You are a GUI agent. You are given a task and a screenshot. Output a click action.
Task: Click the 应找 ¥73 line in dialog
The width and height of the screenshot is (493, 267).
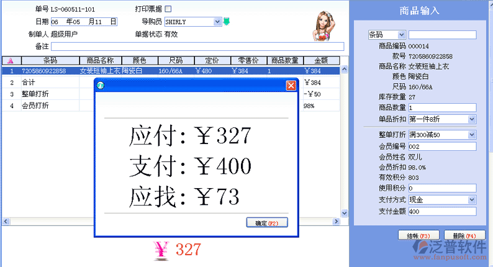pyautogui.click(x=184, y=196)
